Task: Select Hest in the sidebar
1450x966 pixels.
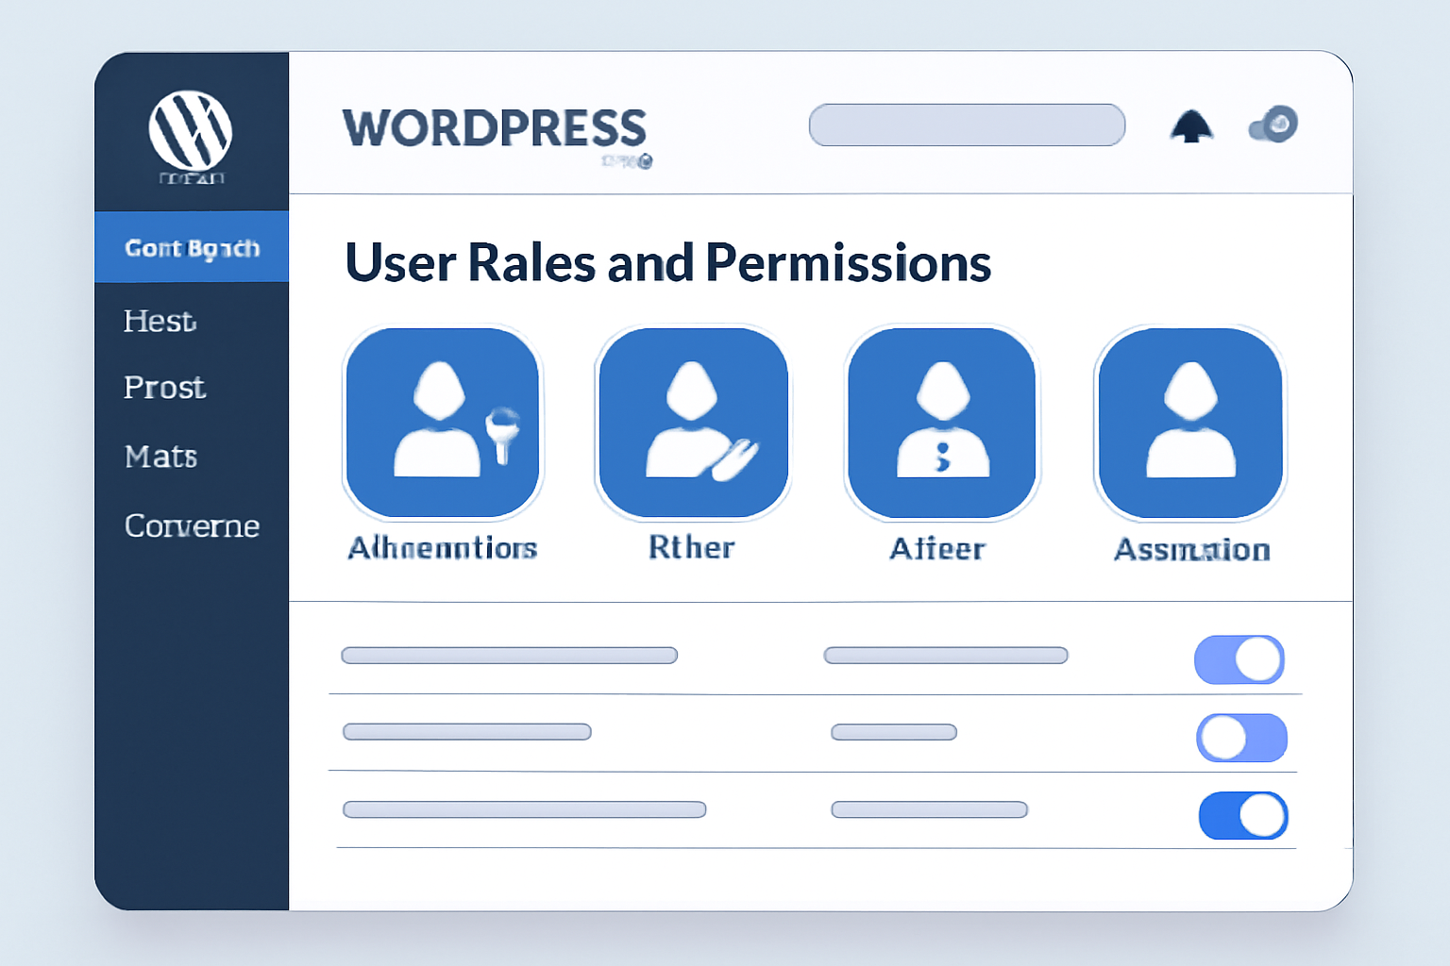Action: coord(159,322)
